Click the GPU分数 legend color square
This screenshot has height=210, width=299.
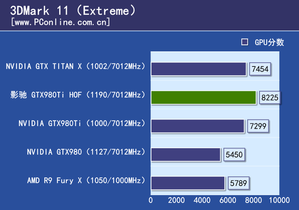click(245, 42)
